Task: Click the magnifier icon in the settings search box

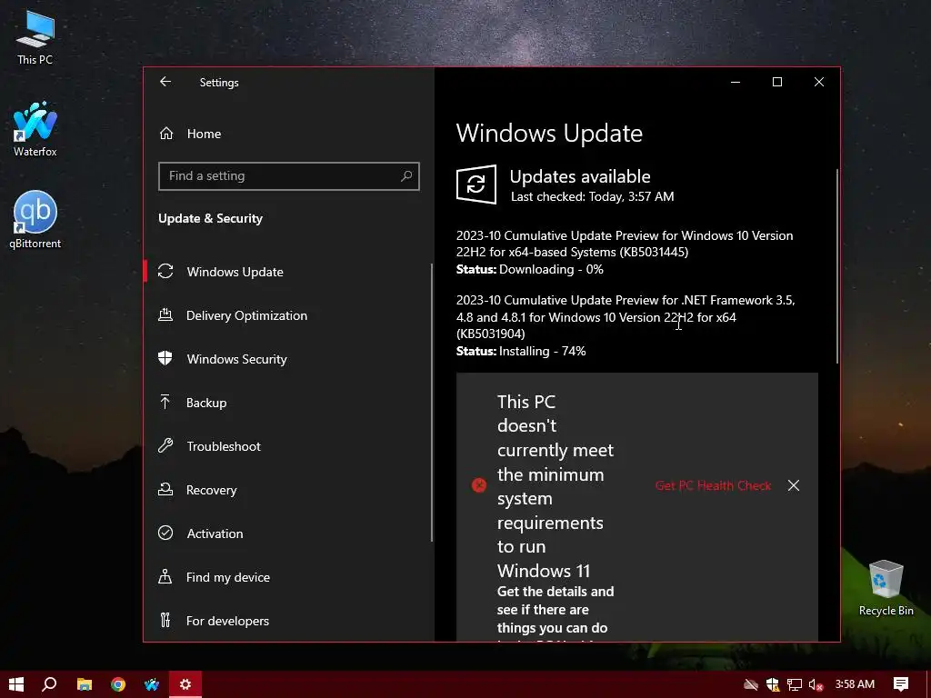Action: [x=406, y=175]
